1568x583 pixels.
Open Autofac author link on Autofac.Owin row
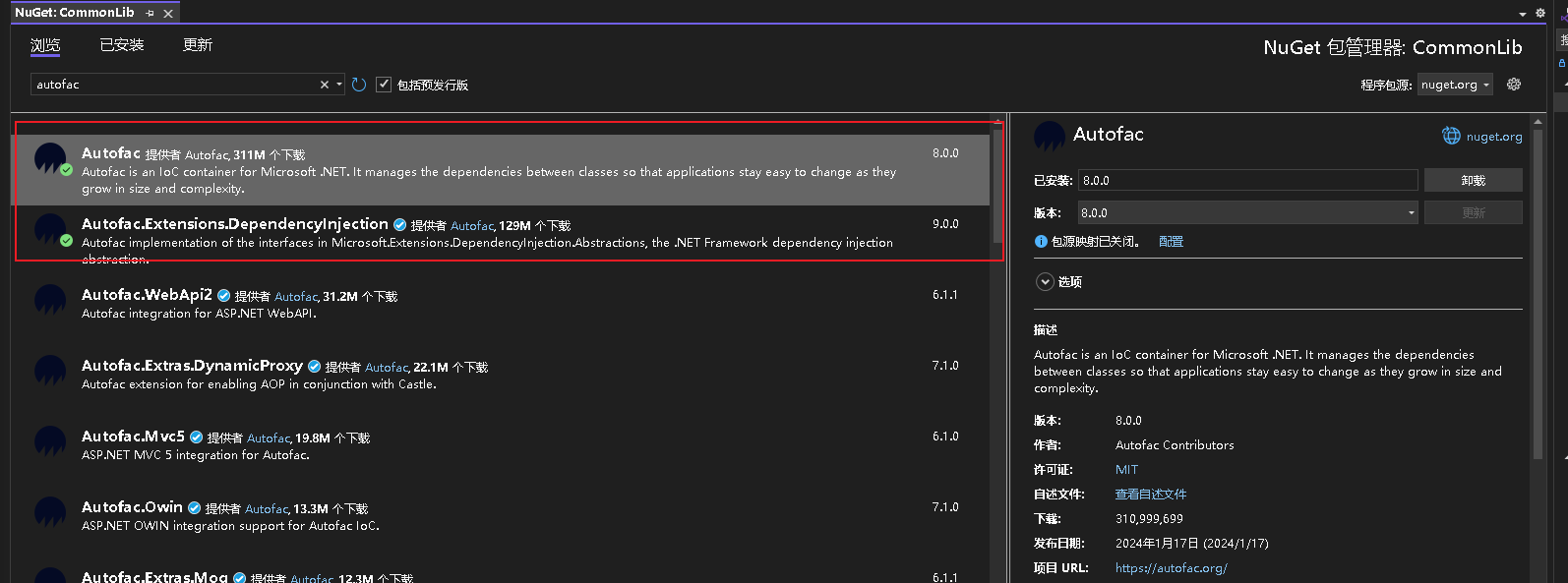coord(267,509)
